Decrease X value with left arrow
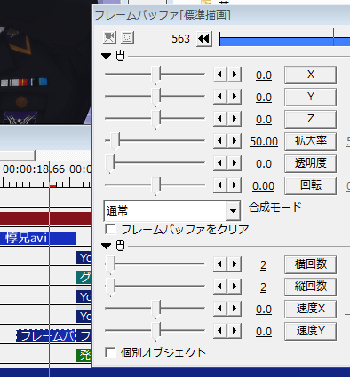 coord(220,75)
